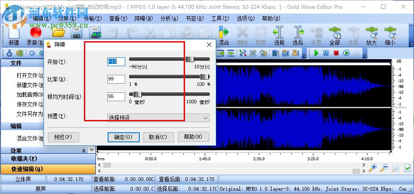Click the 比率 ratio slider handle
Image resolution: width=414 pixels, height=194 pixels.
[204, 77]
